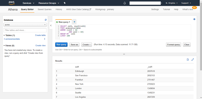This screenshot has width=202, height=99.
Task: Select the San Francisco result cell
Action: [81, 76]
